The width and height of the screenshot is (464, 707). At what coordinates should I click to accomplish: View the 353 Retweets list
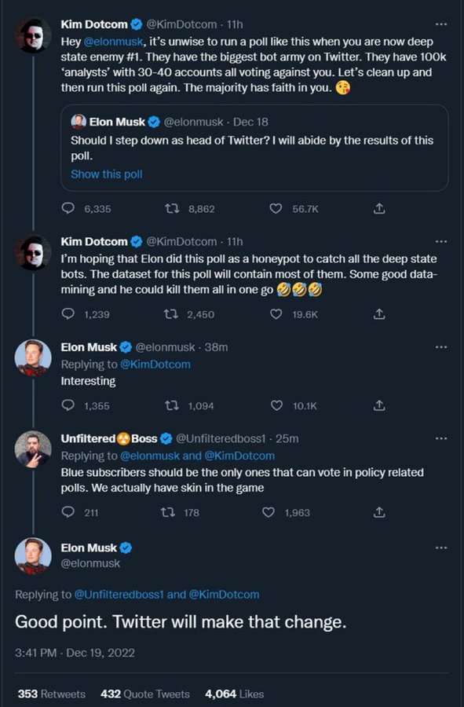[x=51, y=694]
